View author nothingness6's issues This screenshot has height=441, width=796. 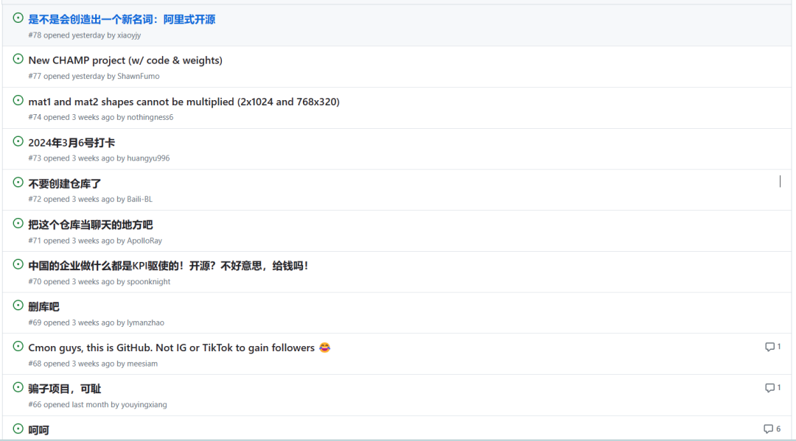tap(150, 118)
